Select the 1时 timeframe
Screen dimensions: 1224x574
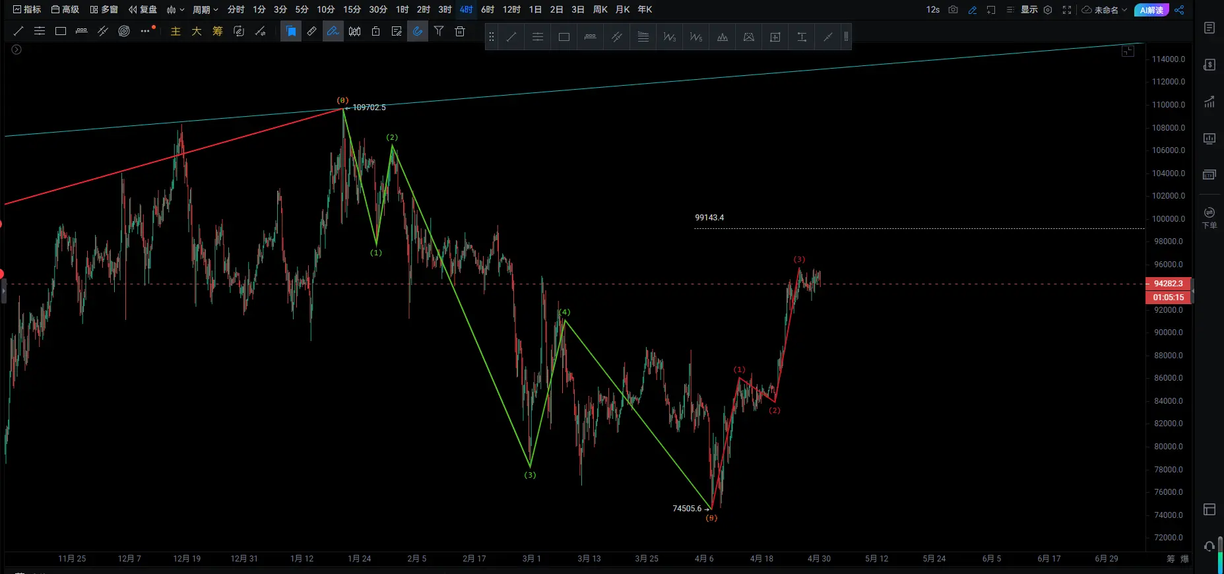(x=402, y=9)
